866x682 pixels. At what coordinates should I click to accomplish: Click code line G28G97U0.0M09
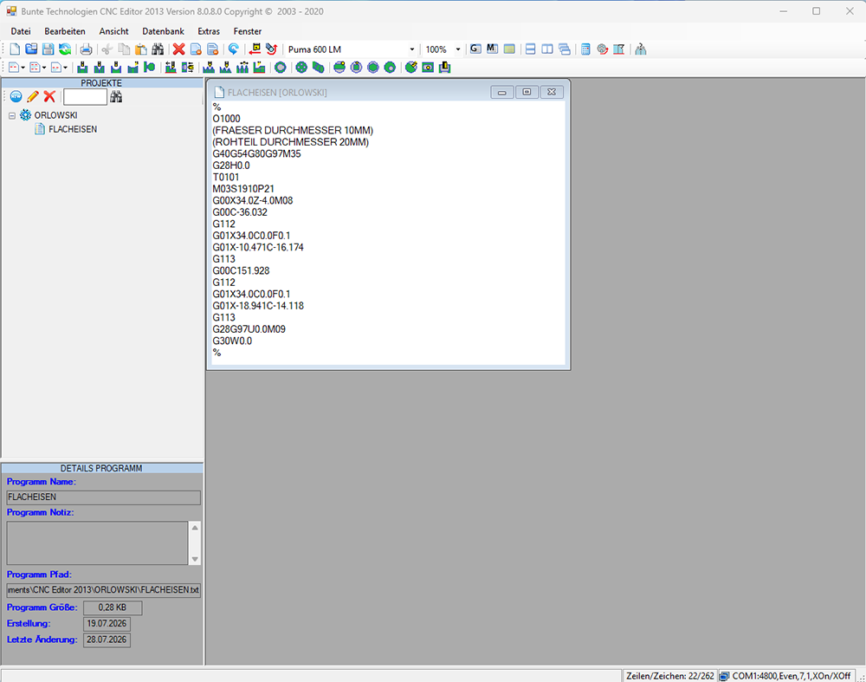click(x=249, y=329)
